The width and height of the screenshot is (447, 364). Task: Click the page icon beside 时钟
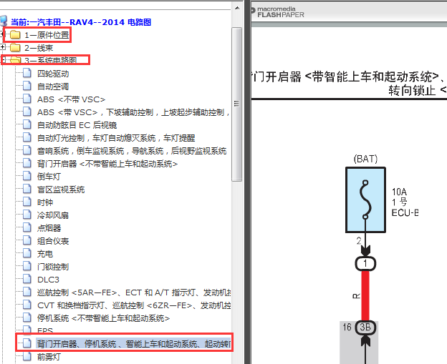(27, 202)
